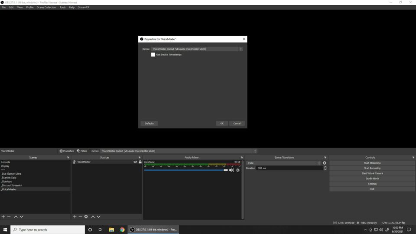The height and width of the screenshot is (234, 416).
Task: Open the Edit menu
Action: coord(11,7)
